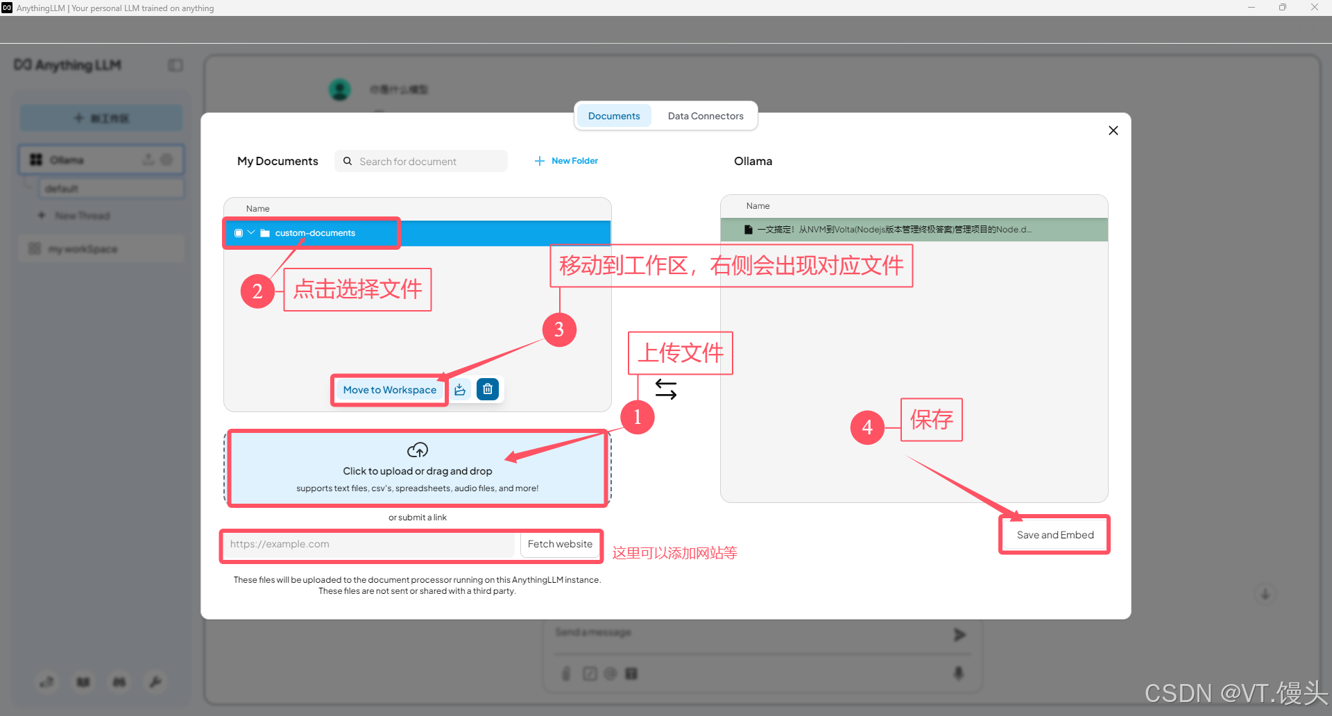The height and width of the screenshot is (716, 1332).
Task: Click the user avatar in chat
Action: pyautogui.click(x=340, y=89)
